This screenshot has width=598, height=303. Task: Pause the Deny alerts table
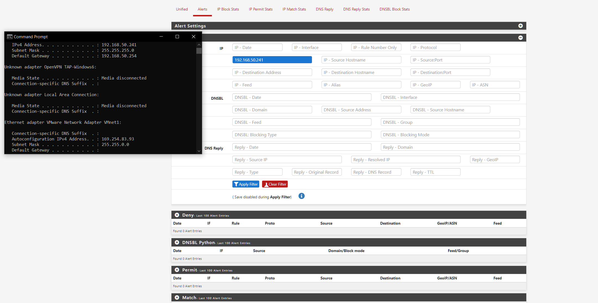[x=177, y=215]
